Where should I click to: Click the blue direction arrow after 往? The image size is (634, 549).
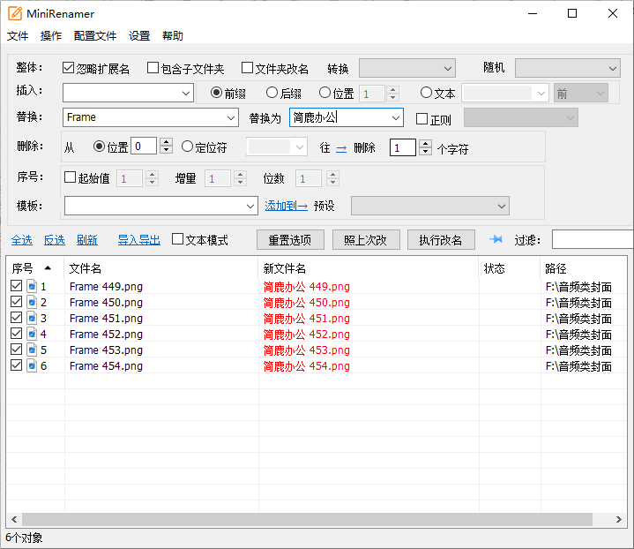pos(341,148)
